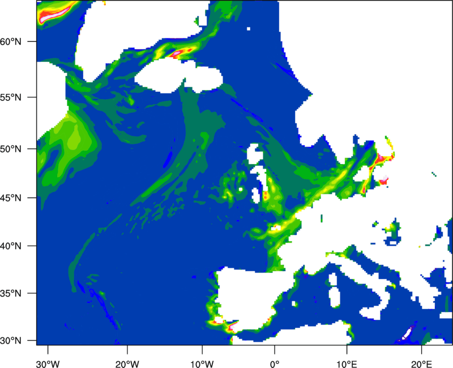453x368 pixels.
Task: Click the 30°W longitude label
Action: [x=48, y=364]
